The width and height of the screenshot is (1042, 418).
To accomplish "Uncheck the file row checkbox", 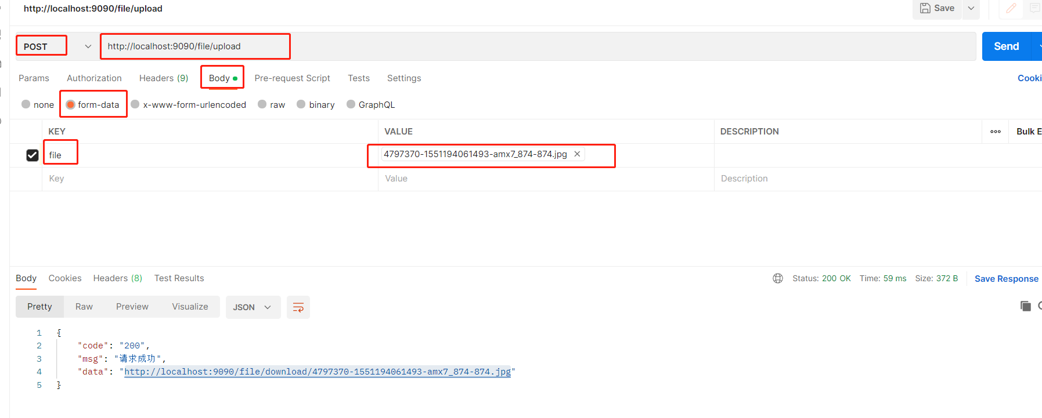I will click(33, 155).
